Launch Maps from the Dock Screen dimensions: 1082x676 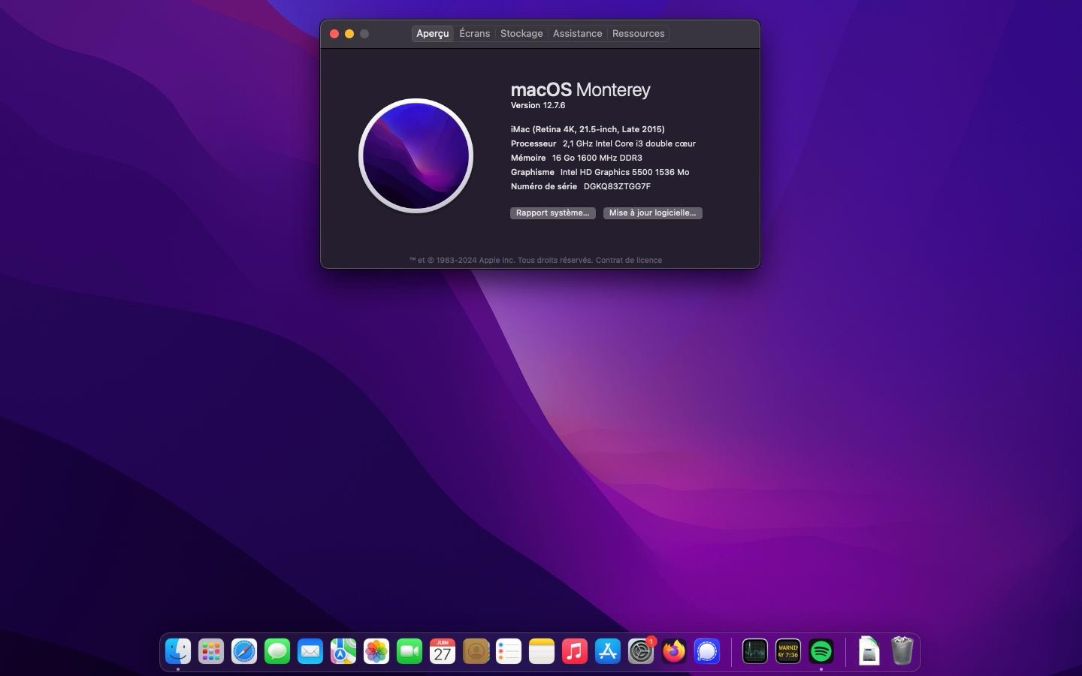click(343, 651)
